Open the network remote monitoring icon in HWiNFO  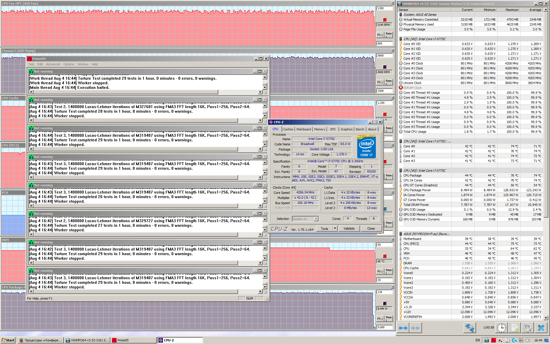coord(470,328)
